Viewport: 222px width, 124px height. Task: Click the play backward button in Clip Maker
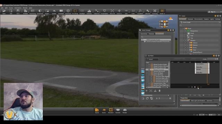(192, 87)
